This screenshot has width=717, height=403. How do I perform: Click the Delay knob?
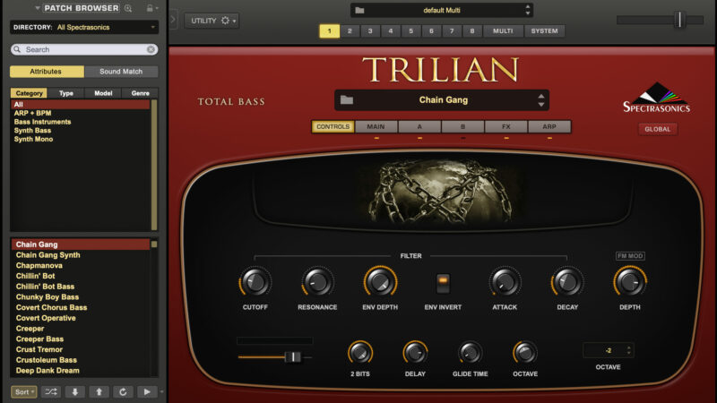415,353
